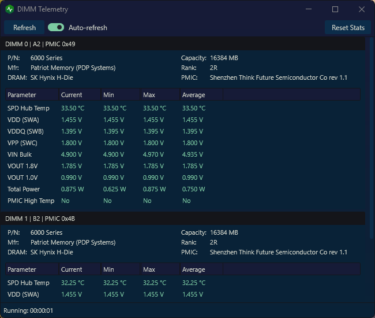Click Total Power average value 0.750 W
Screen dimensions: 375x318
tap(193, 189)
